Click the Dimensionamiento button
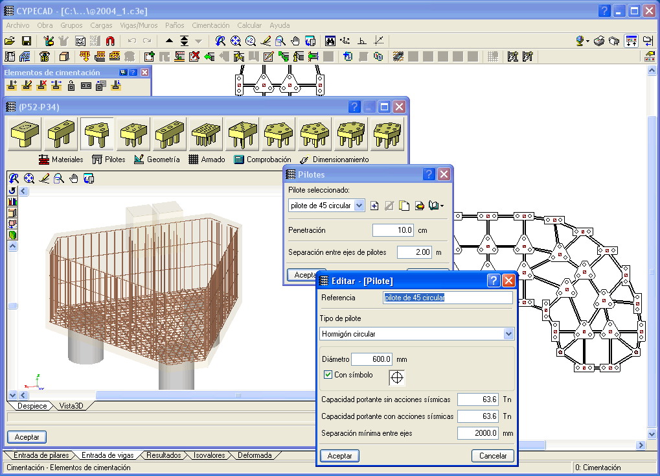Viewport: 660px width, 476px height. [x=335, y=160]
